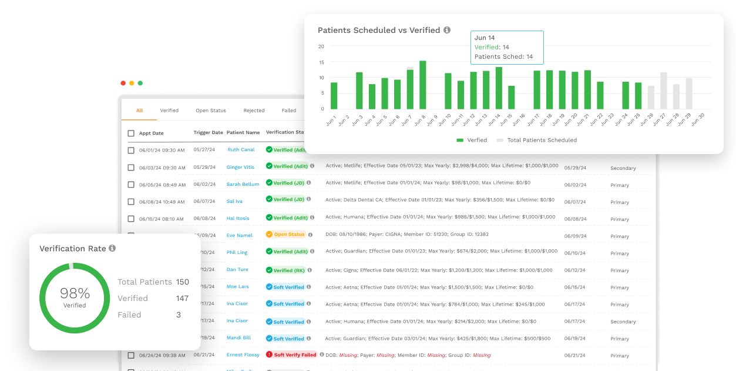Screen dimensions: 736x371
Task: Open Phil Ling's patient record link
Action: 237,253
